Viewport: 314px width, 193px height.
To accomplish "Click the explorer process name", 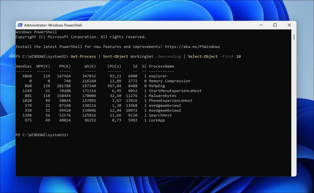I will point(158,76).
